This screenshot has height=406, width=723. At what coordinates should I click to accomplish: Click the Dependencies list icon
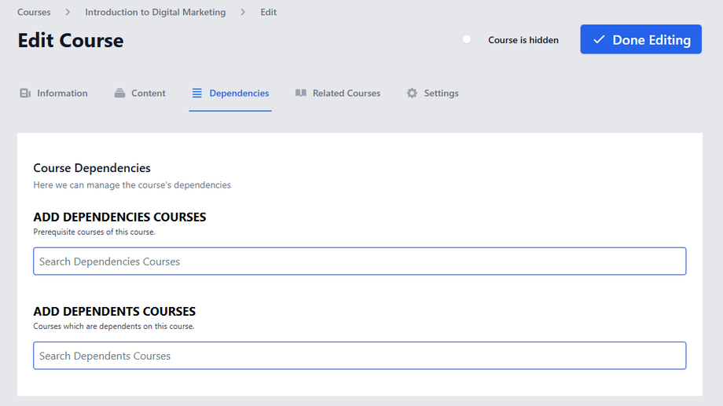[196, 93]
